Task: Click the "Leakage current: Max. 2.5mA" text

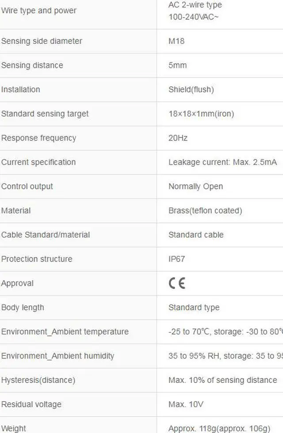Action: [222, 162]
